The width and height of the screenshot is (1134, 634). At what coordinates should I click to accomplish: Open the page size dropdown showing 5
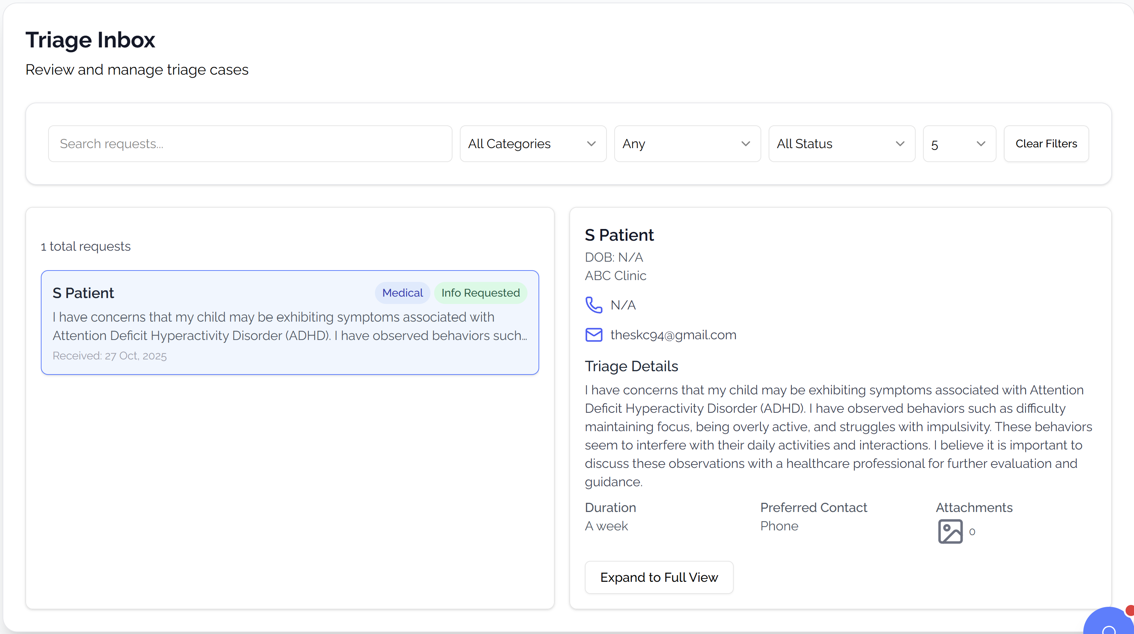click(959, 144)
